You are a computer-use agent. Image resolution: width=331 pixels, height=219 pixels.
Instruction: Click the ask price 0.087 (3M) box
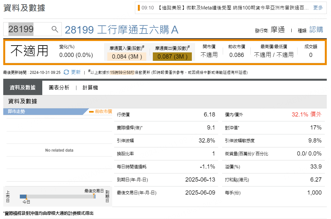click(172, 57)
